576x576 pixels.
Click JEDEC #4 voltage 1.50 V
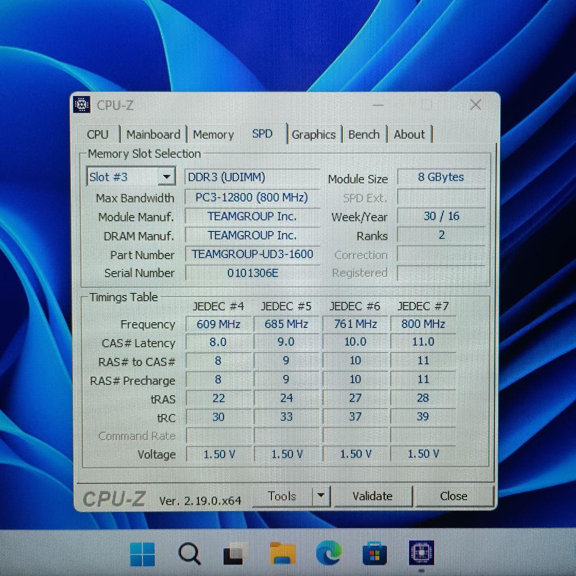(219, 454)
